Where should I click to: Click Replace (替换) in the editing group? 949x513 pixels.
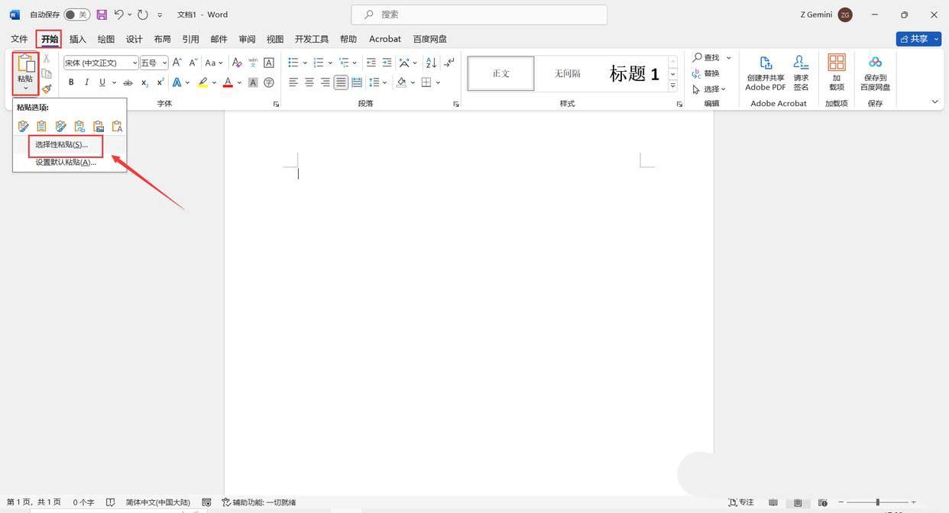tap(706, 73)
